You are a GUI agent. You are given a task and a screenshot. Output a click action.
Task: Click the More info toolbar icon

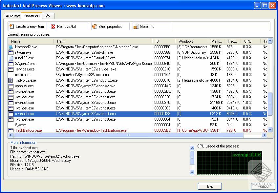136,26
